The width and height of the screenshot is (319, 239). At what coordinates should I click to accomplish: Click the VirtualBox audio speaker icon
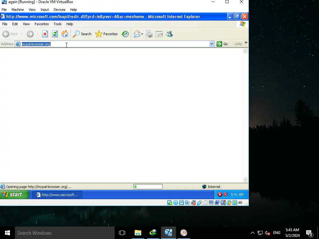tap(187, 202)
